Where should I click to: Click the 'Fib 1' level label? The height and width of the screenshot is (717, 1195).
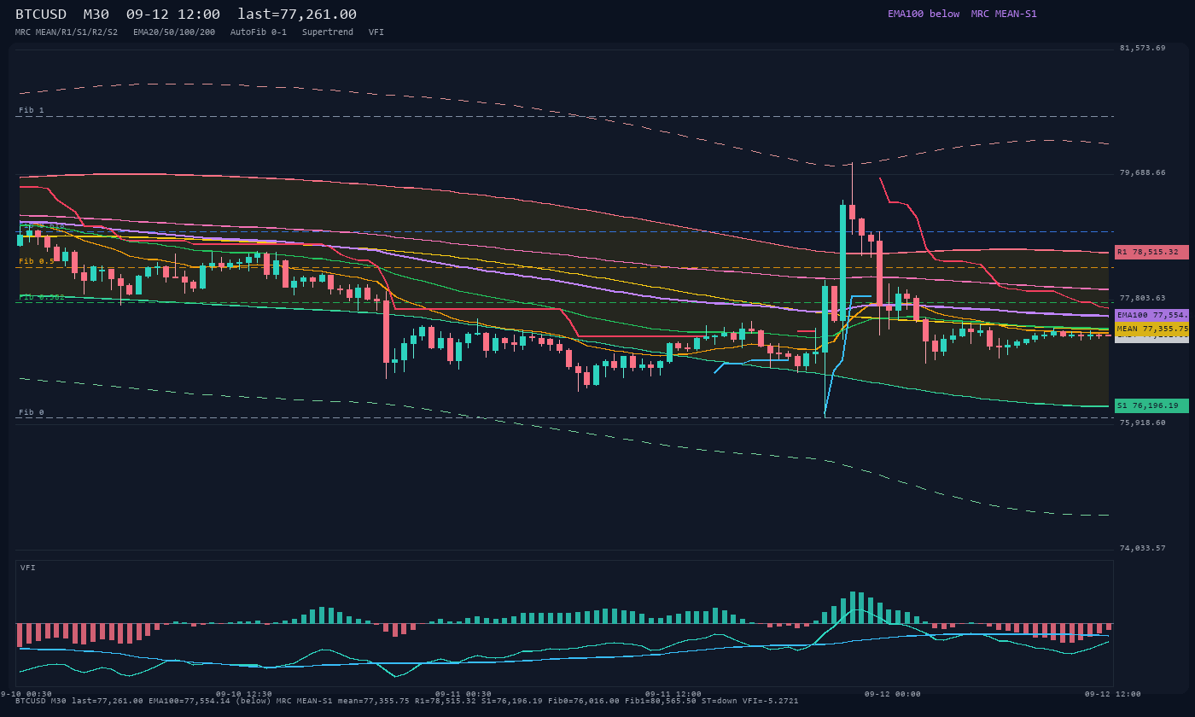(x=32, y=110)
